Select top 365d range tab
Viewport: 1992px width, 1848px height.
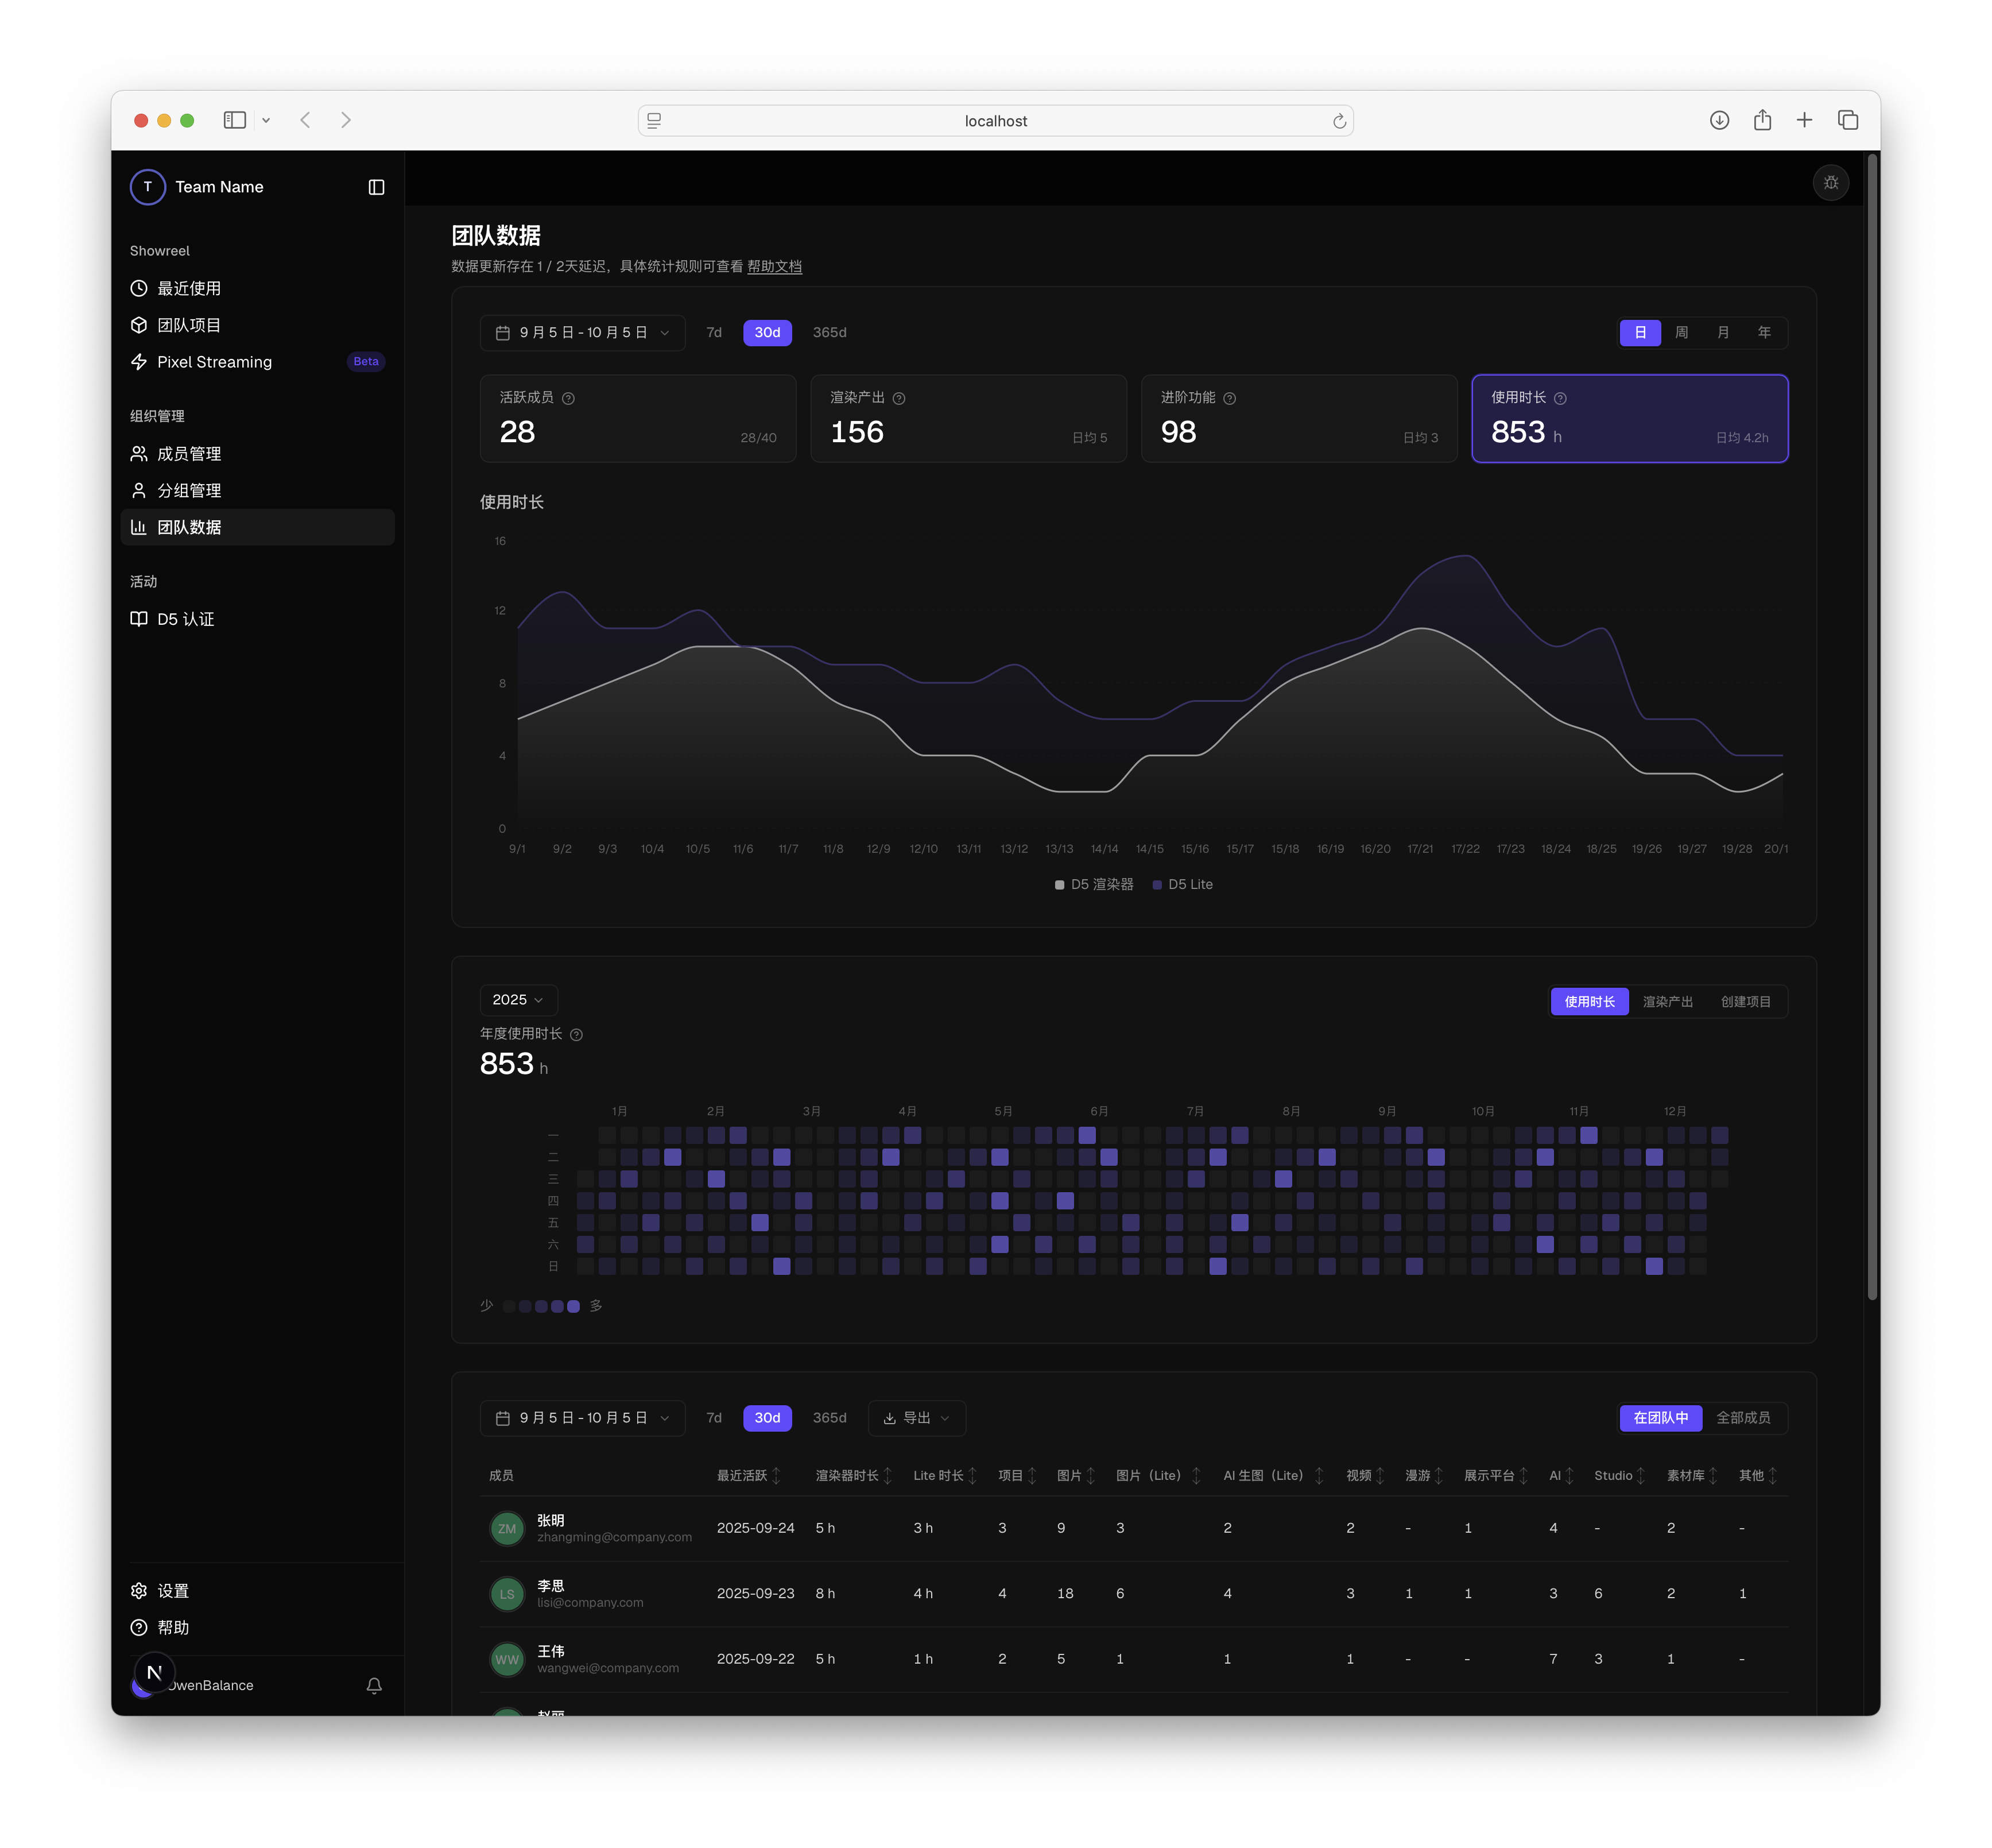(x=828, y=333)
